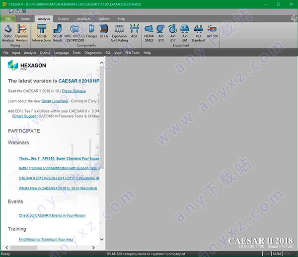Open API 560 fired heater analysis

point(212,31)
